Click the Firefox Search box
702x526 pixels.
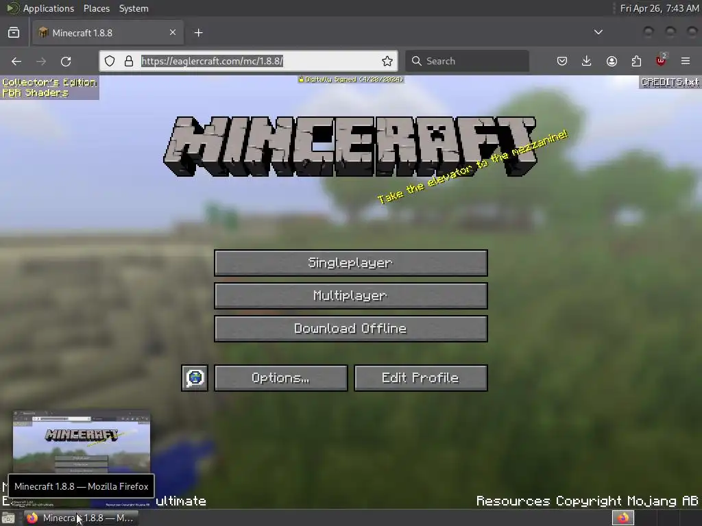tap(467, 61)
